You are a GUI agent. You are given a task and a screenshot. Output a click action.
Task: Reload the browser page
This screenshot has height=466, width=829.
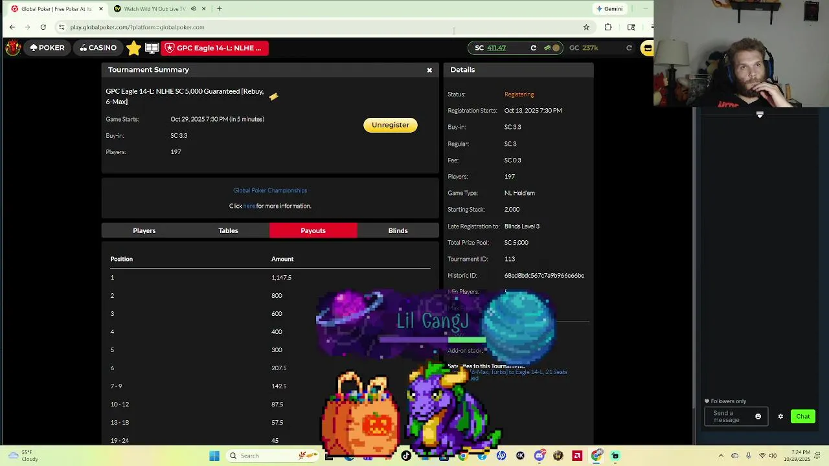(x=43, y=27)
